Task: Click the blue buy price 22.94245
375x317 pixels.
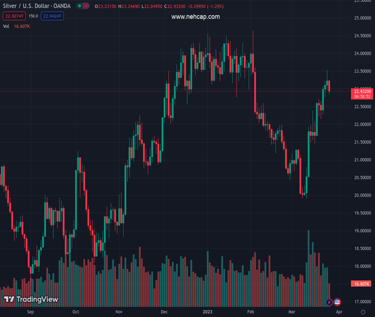Action: tap(53, 16)
